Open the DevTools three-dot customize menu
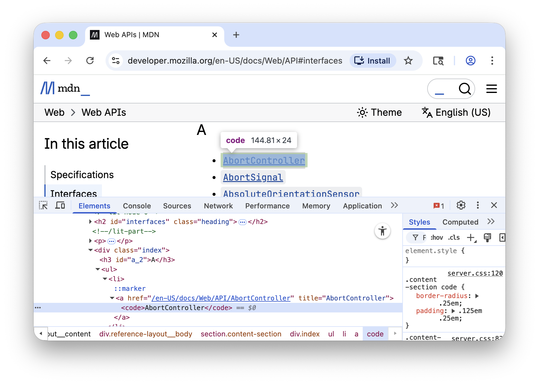Image resolution: width=539 pixels, height=385 pixels. pyautogui.click(x=478, y=205)
